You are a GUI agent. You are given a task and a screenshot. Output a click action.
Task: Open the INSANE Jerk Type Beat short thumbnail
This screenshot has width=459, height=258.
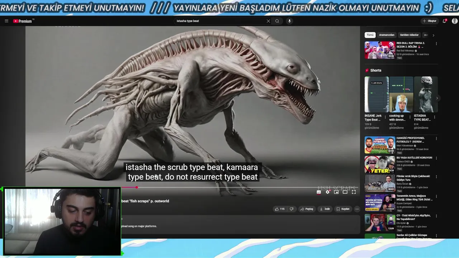[377, 94]
